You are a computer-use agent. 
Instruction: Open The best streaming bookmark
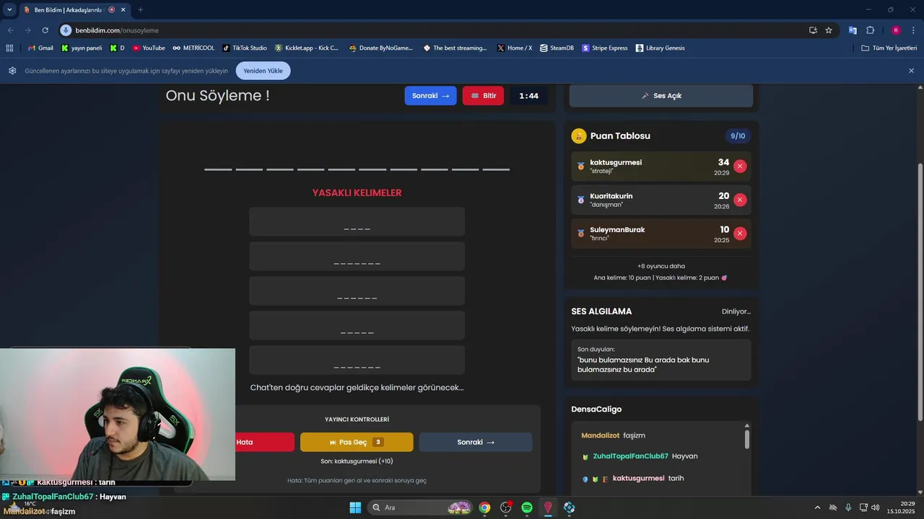click(x=455, y=48)
